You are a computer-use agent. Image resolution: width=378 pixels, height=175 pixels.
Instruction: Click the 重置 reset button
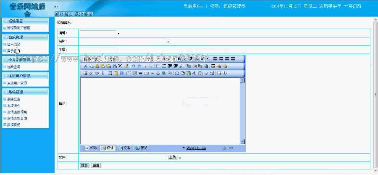tap(96, 166)
